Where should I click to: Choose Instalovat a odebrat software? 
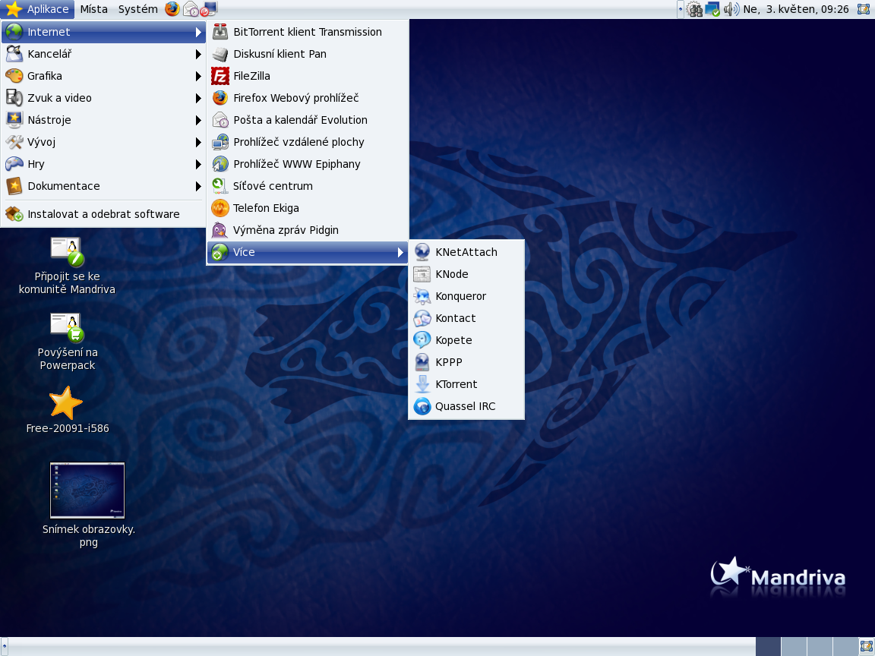coord(104,214)
